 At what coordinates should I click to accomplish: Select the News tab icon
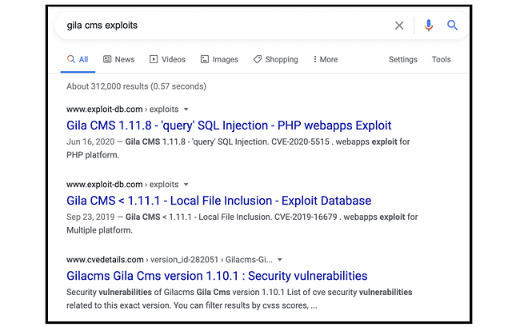(x=107, y=59)
